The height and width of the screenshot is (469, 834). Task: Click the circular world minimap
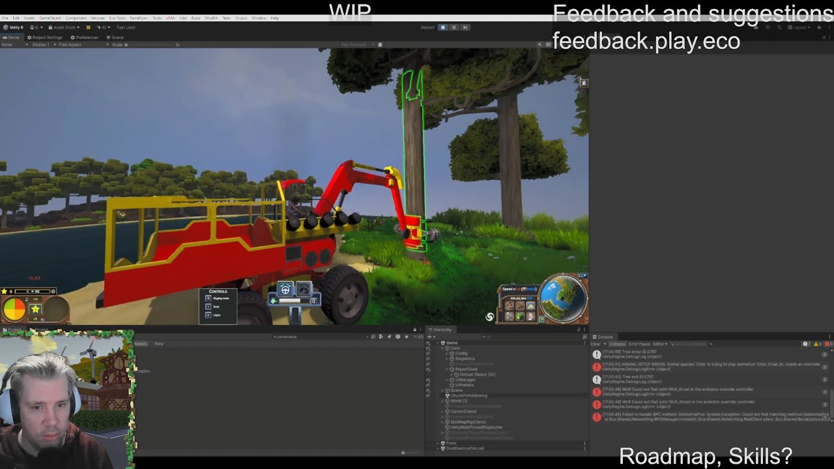563,298
